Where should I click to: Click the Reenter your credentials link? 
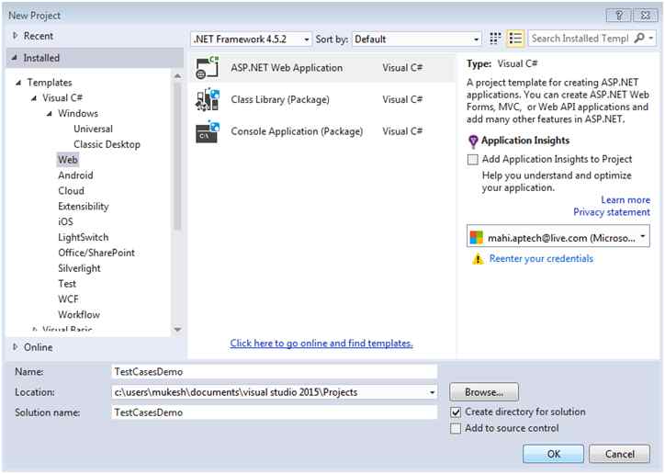click(x=541, y=259)
